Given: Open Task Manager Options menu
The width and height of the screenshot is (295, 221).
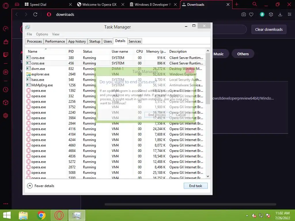Looking at the screenshot, I should [42, 34].
